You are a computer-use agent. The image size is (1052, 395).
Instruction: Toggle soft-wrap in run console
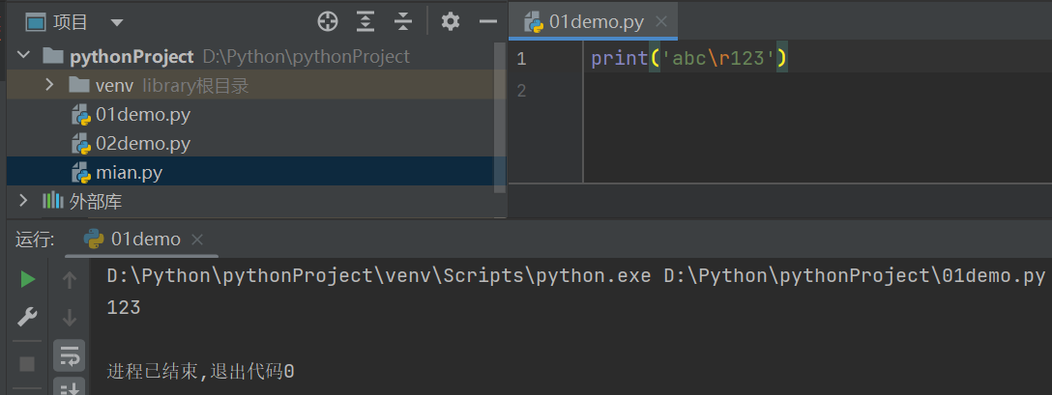click(69, 354)
